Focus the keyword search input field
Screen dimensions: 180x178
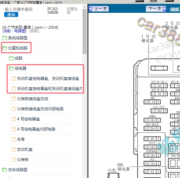pos(19,9)
